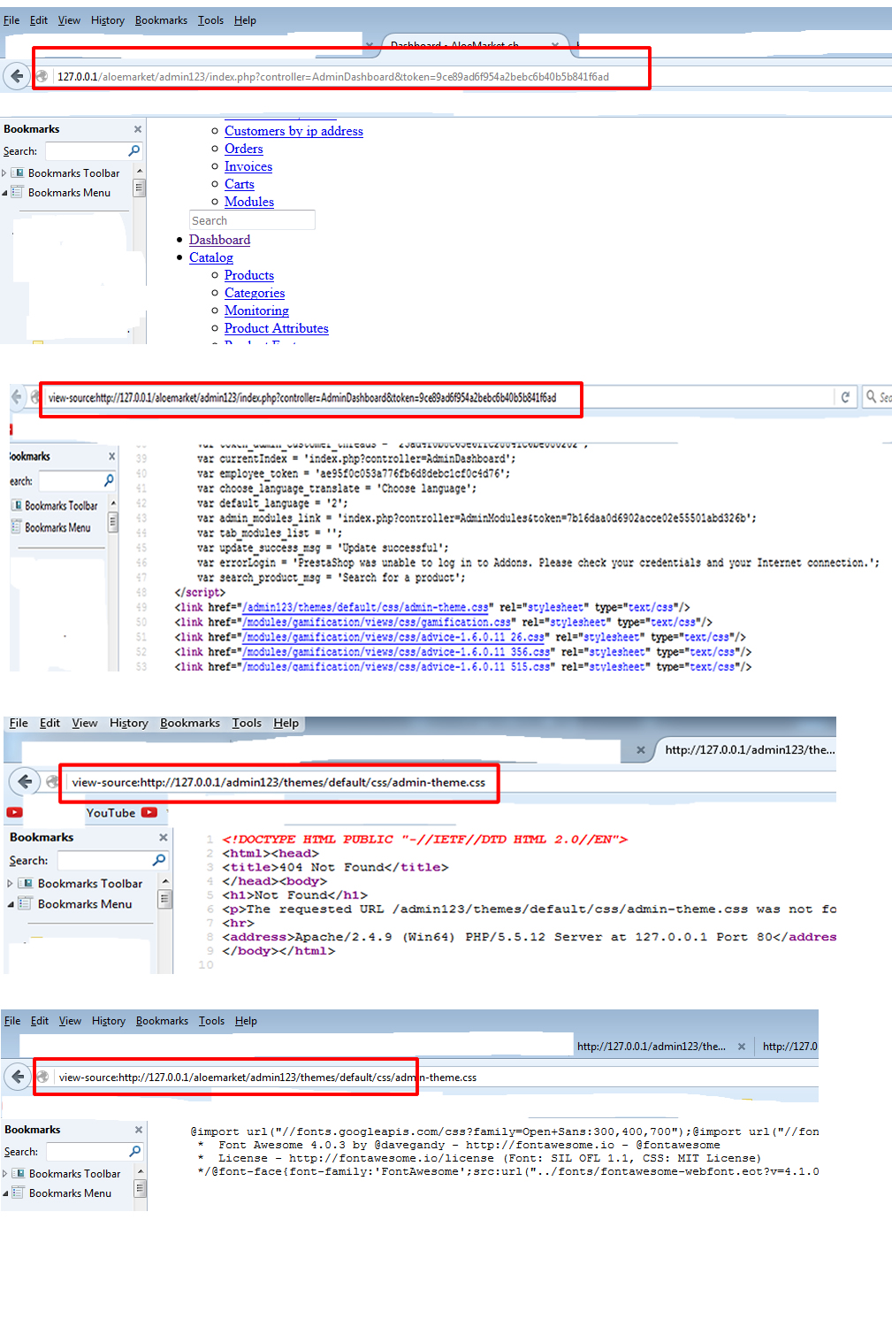Open Help menu in the 404 window
This screenshot has height=1327, width=892.
coord(286,723)
